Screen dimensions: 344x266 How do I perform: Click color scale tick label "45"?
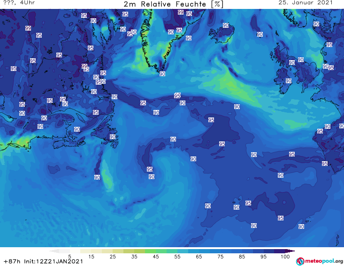coord(156,257)
